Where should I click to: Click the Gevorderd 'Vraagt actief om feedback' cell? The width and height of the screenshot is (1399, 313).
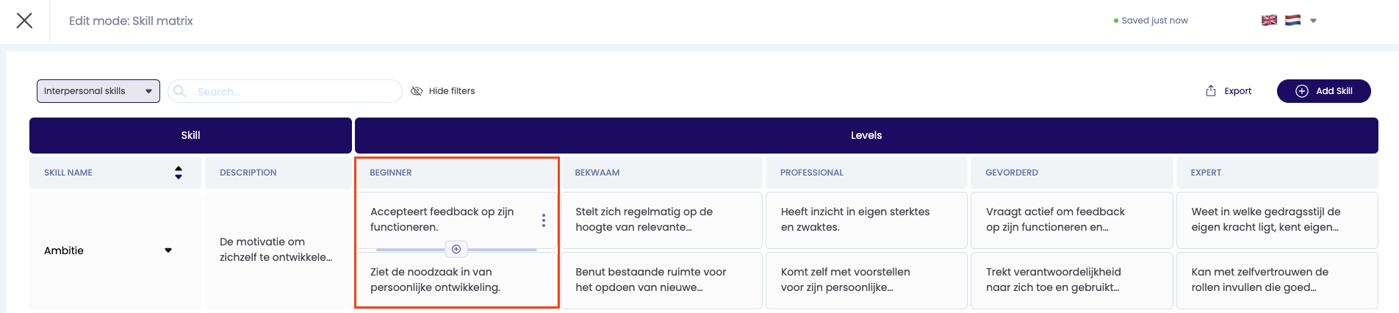[1071, 220]
